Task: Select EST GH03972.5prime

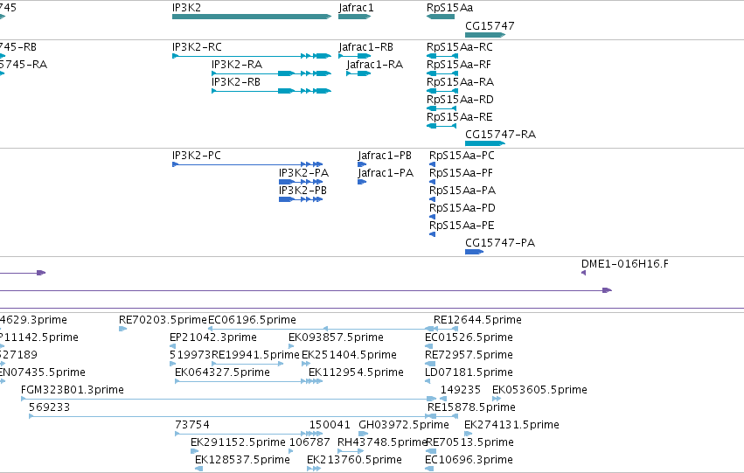Action: 363,435
